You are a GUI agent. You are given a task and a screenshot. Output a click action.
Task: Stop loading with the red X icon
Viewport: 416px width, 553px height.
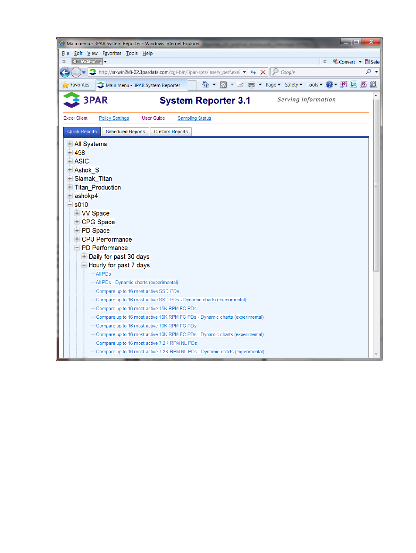click(x=263, y=72)
